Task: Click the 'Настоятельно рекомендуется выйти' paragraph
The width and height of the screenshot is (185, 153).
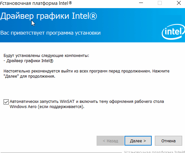Action: 86,71
